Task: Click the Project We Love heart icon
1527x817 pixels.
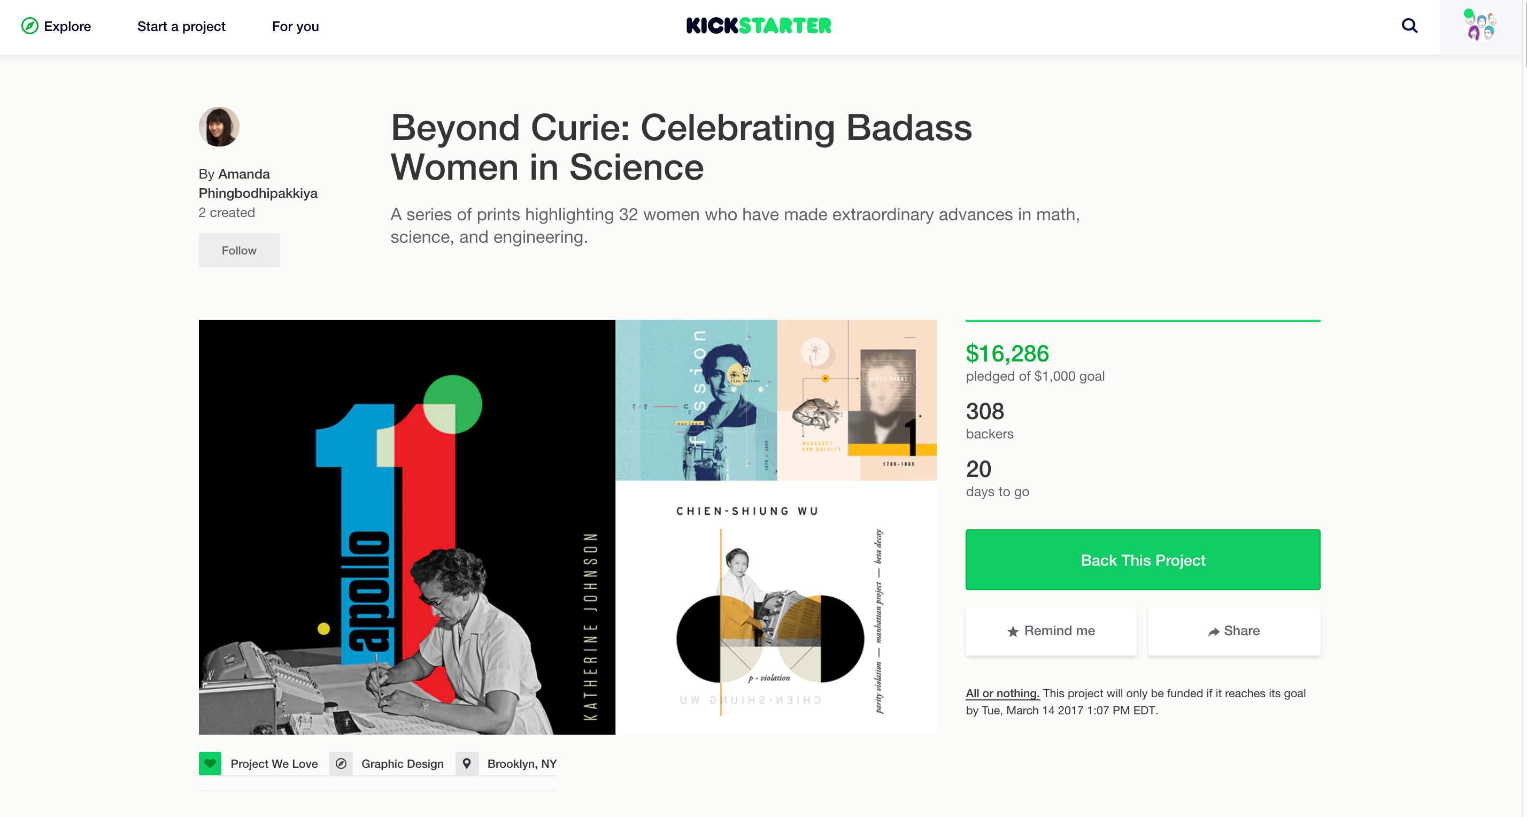Action: click(210, 763)
